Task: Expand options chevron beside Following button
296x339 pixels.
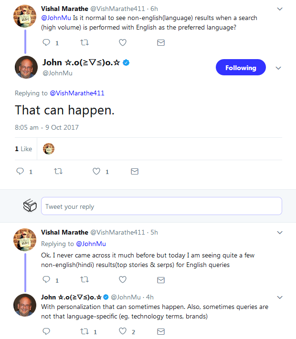Action: pyautogui.click(x=279, y=68)
